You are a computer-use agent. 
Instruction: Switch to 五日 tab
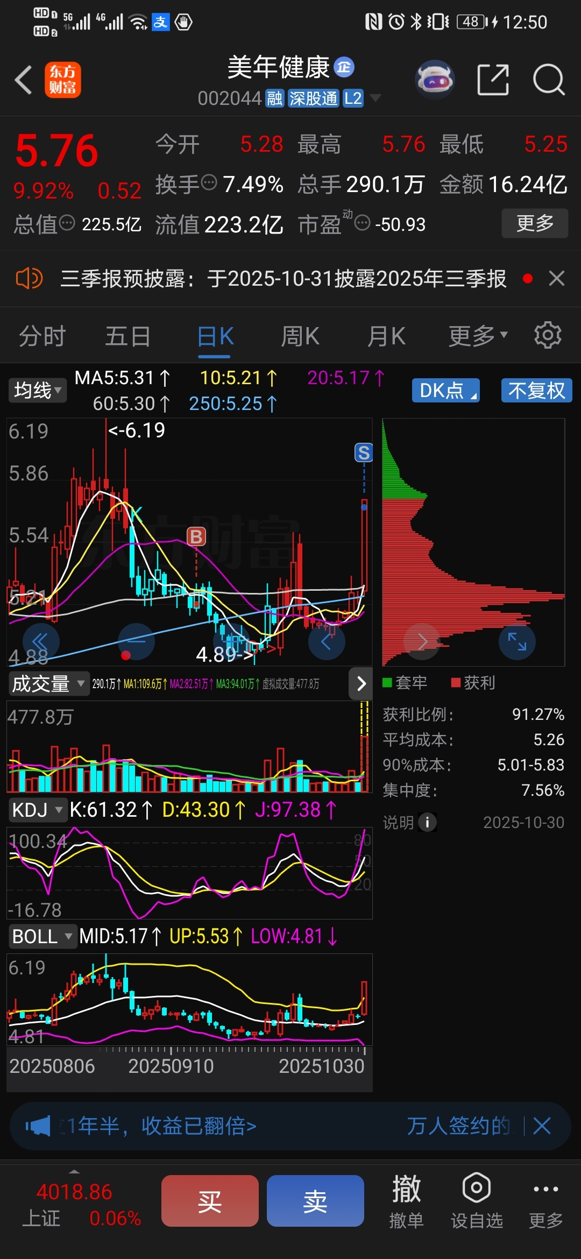point(127,337)
